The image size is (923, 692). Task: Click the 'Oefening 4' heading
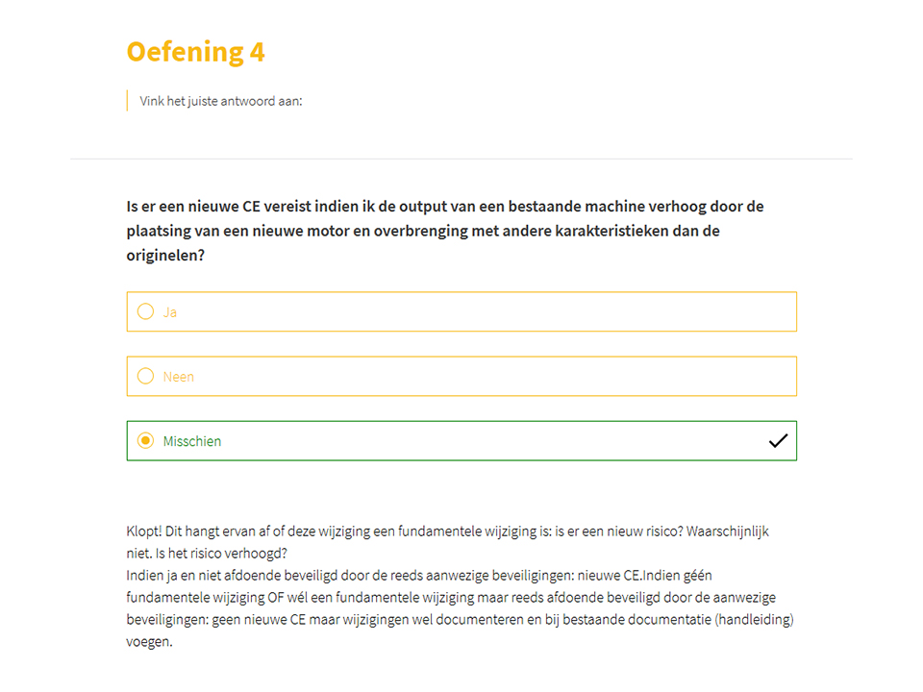pyautogui.click(x=195, y=52)
